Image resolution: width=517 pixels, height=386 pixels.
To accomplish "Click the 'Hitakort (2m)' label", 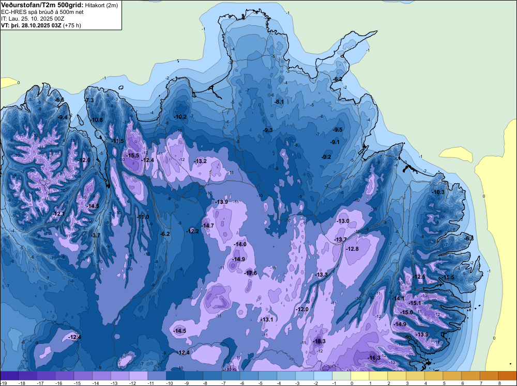I will (101, 5).
